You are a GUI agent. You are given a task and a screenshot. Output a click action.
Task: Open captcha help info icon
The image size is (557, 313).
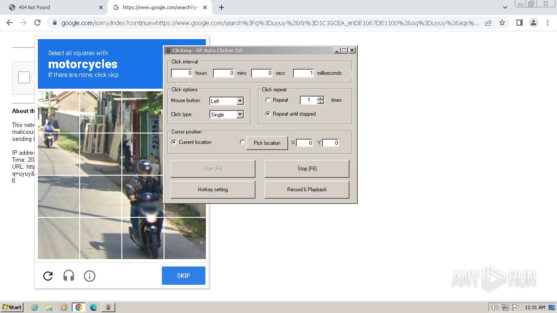point(90,276)
